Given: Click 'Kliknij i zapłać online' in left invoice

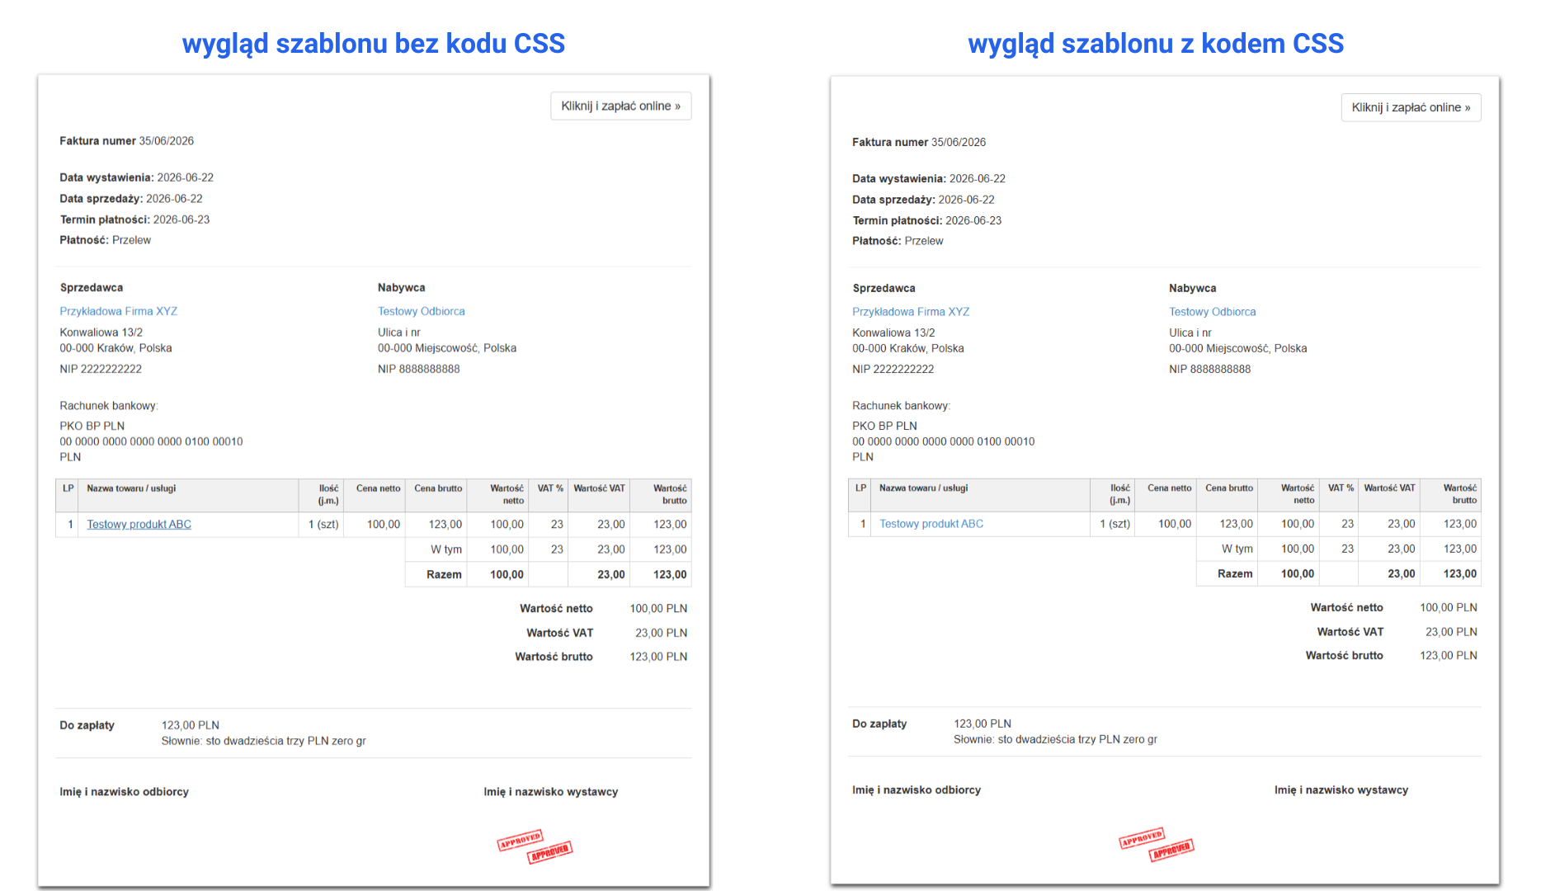Looking at the screenshot, I should tap(620, 106).
